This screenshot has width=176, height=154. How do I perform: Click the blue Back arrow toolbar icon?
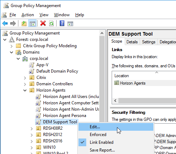[x=5, y=24]
